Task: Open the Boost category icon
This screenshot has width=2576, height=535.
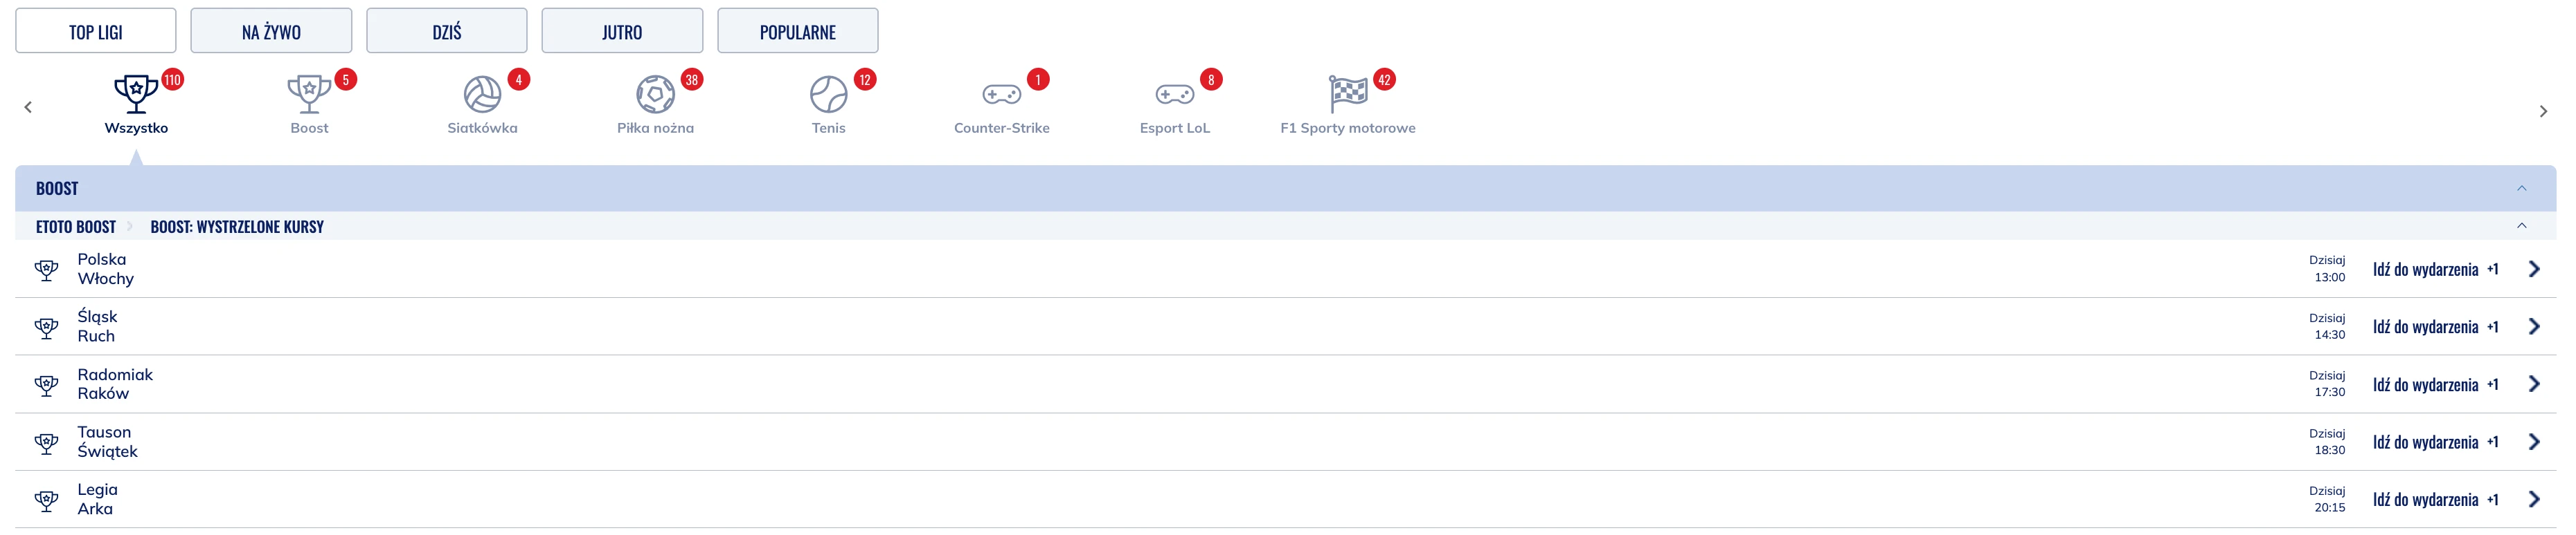Action: pos(309,94)
